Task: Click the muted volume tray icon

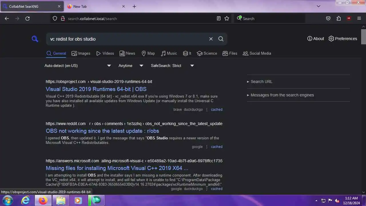Action: click(x=337, y=201)
